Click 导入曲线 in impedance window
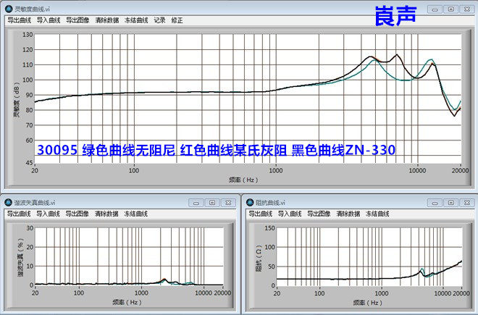 point(289,214)
